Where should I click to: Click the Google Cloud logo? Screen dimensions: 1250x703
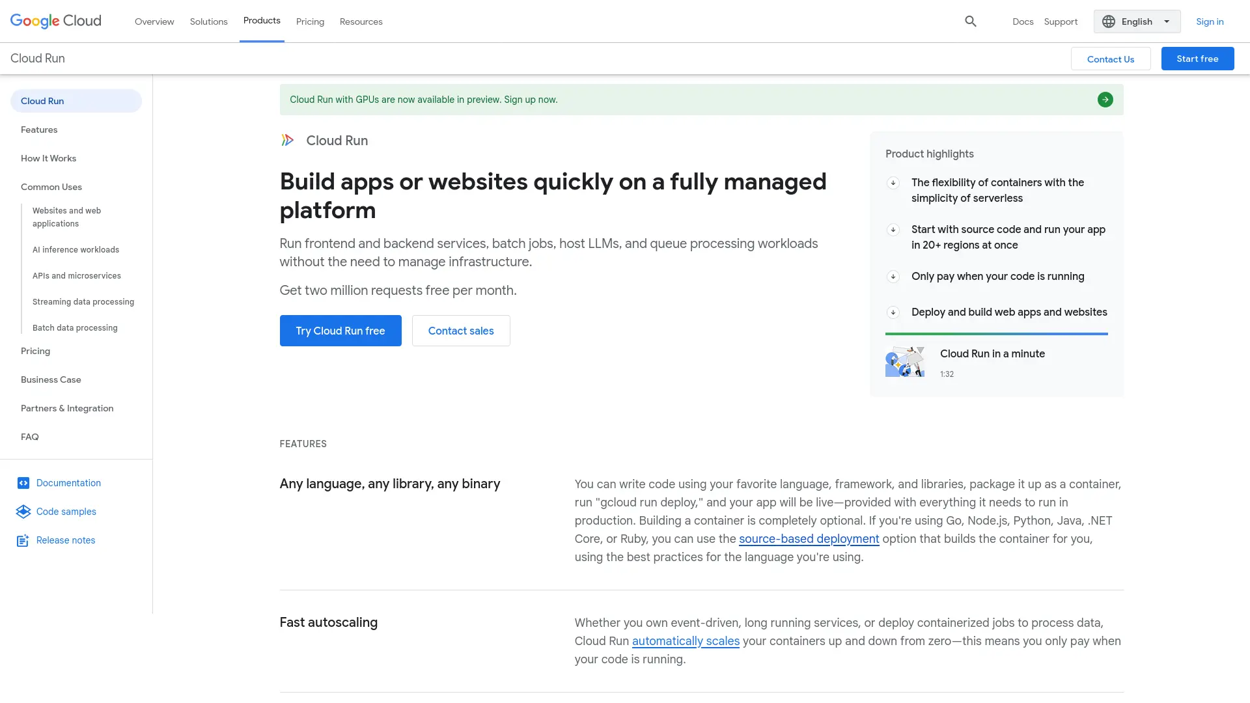point(56,21)
